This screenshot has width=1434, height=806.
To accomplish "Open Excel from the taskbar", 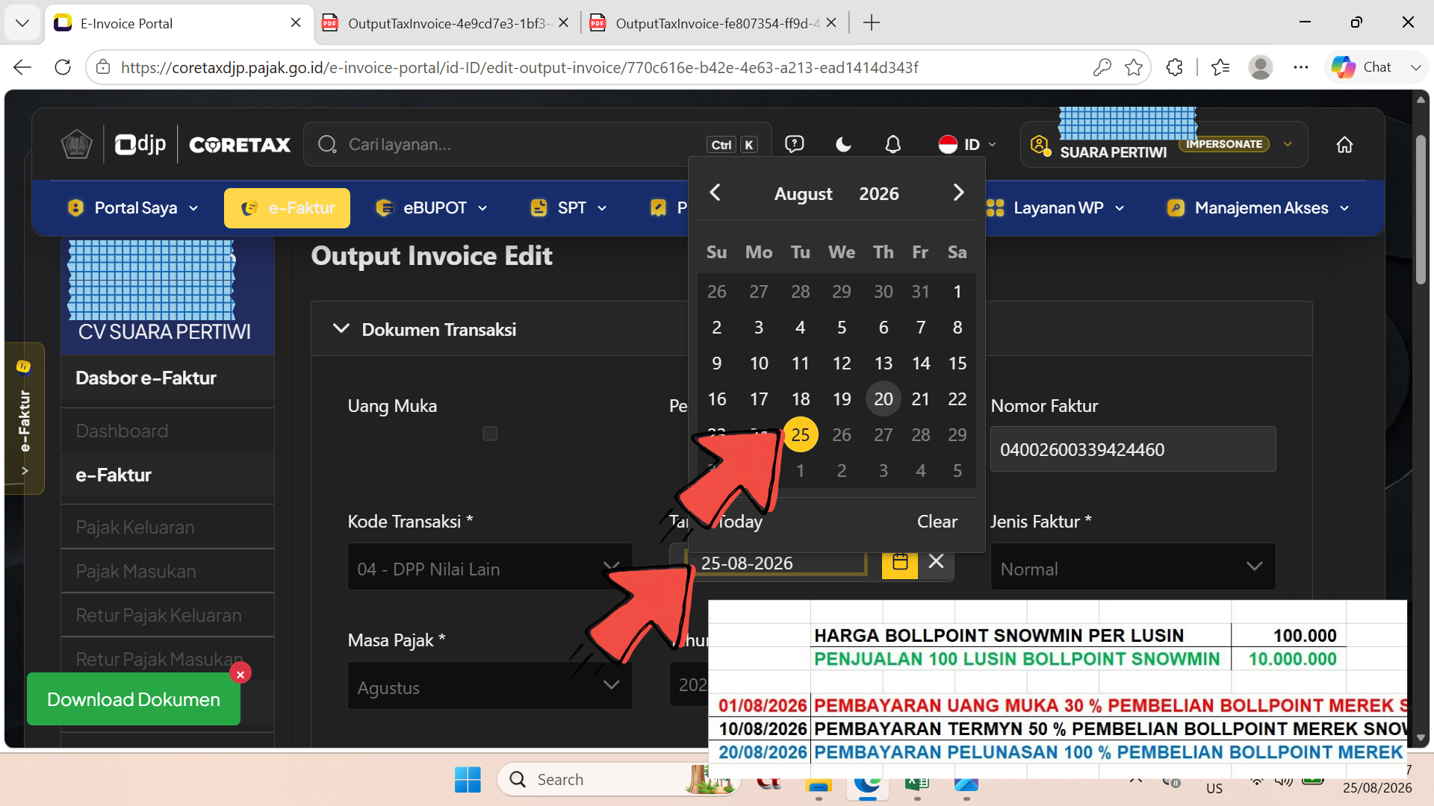I will tap(917, 781).
